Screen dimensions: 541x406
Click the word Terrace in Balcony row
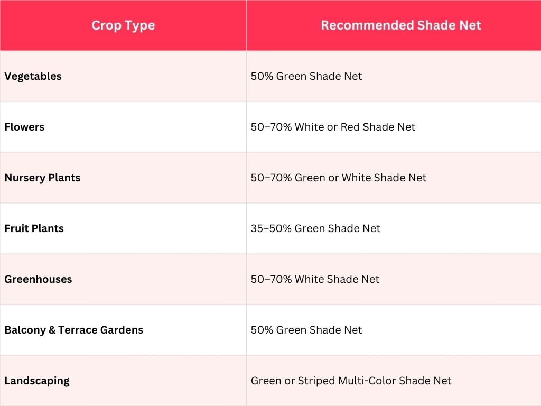coord(78,330)
